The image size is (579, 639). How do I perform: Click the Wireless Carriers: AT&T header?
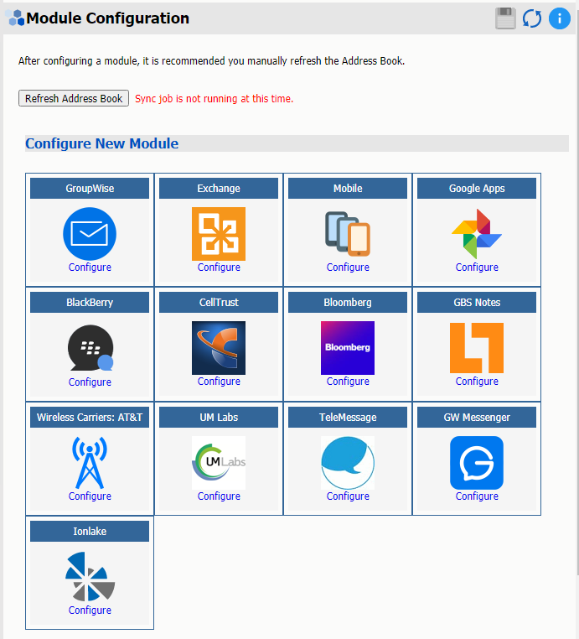point(90,418)
